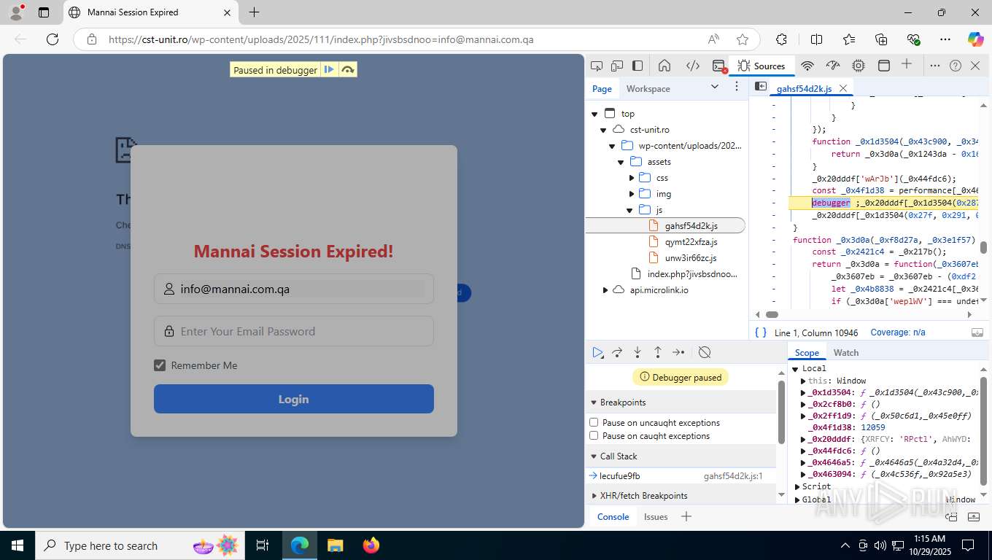The width and height of the screenshot is (992, 560).
Task: Open the Application tool icon
Action: (883, 66)
